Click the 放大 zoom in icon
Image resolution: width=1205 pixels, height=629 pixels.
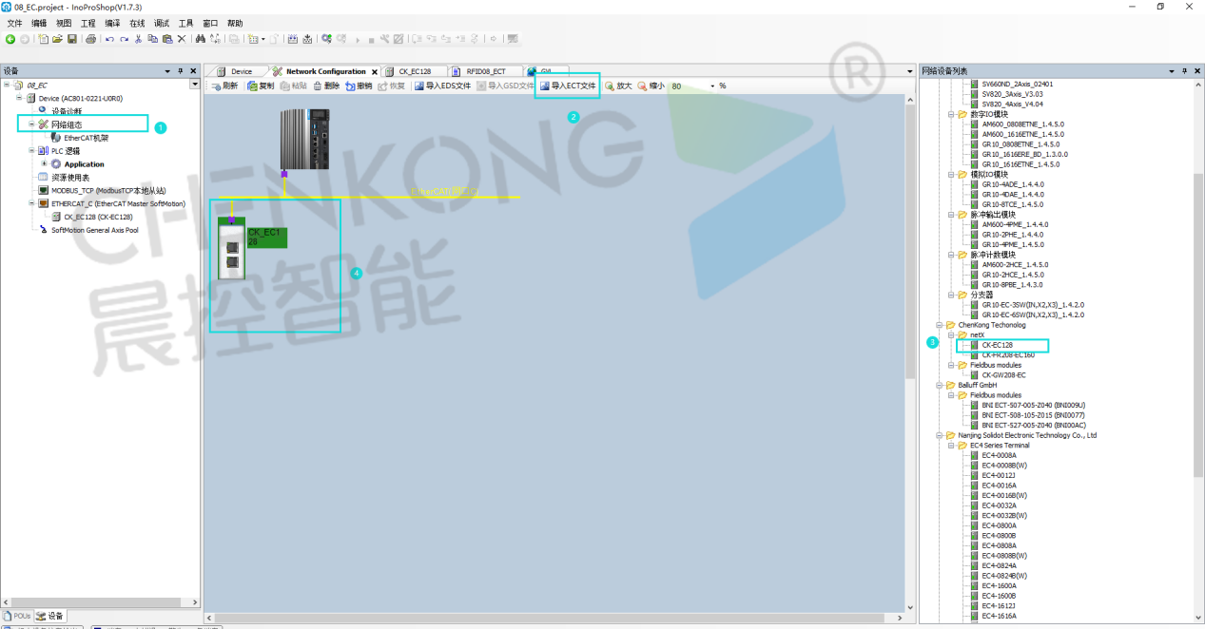618,86
